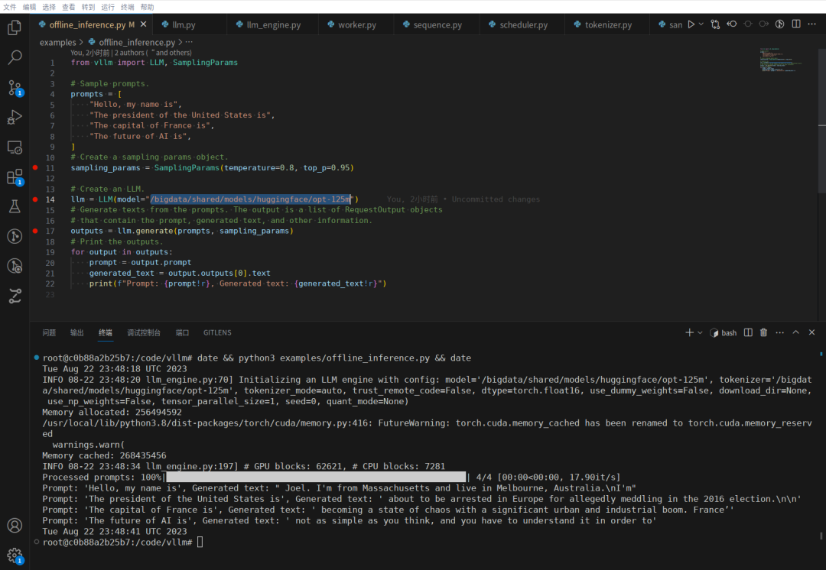Go to previous change revision icon
826x570 pixels.
click(x=732, y=24)
